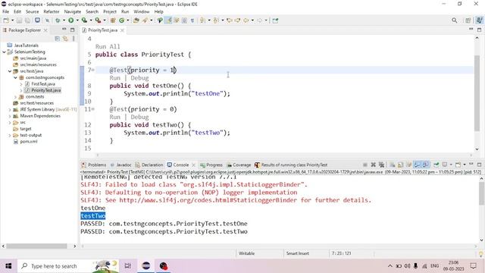
Task: Collapse testOne method at line 7
Action: coord(92,71)
